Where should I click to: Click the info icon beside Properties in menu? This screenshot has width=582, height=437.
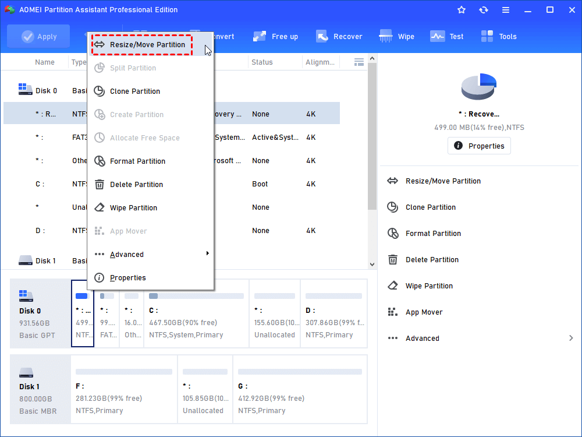tap(99, 277)
